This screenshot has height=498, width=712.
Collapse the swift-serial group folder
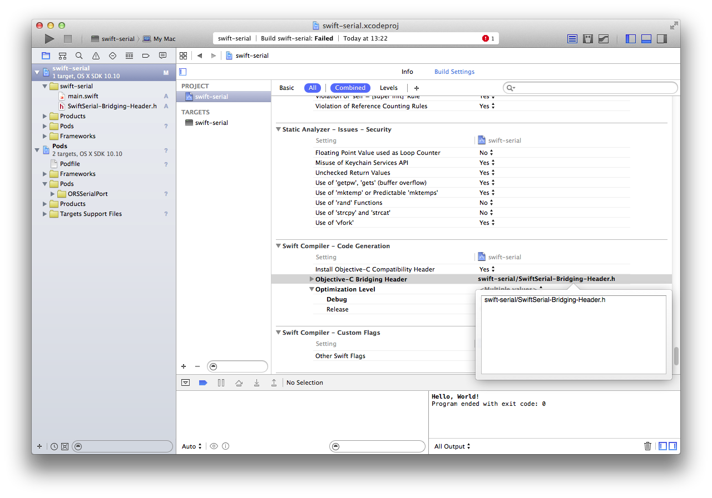coord(45,86)
